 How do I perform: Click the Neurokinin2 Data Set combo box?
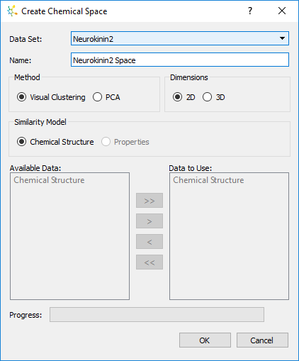(180, 38)
